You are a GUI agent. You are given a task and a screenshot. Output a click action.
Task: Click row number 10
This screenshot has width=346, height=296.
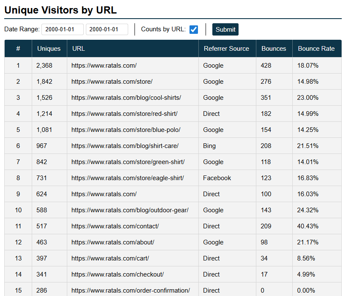coord(18,210)
